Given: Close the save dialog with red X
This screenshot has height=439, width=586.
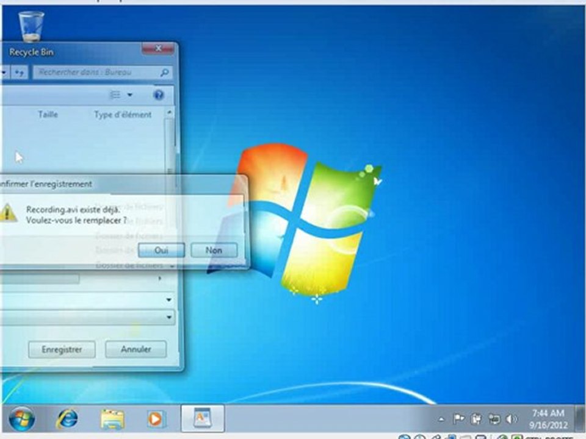Looking at the screenshot, I should (x=158, y=49).
